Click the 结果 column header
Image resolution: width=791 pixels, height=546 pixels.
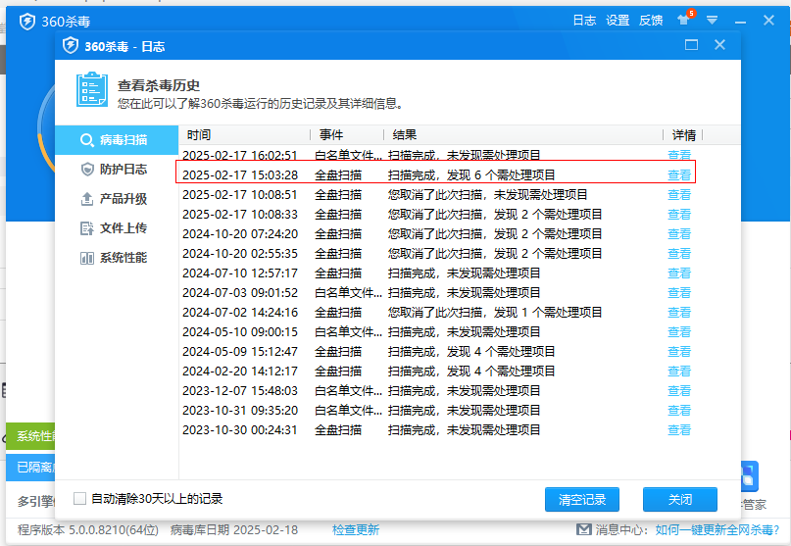(x=405, y=135)
